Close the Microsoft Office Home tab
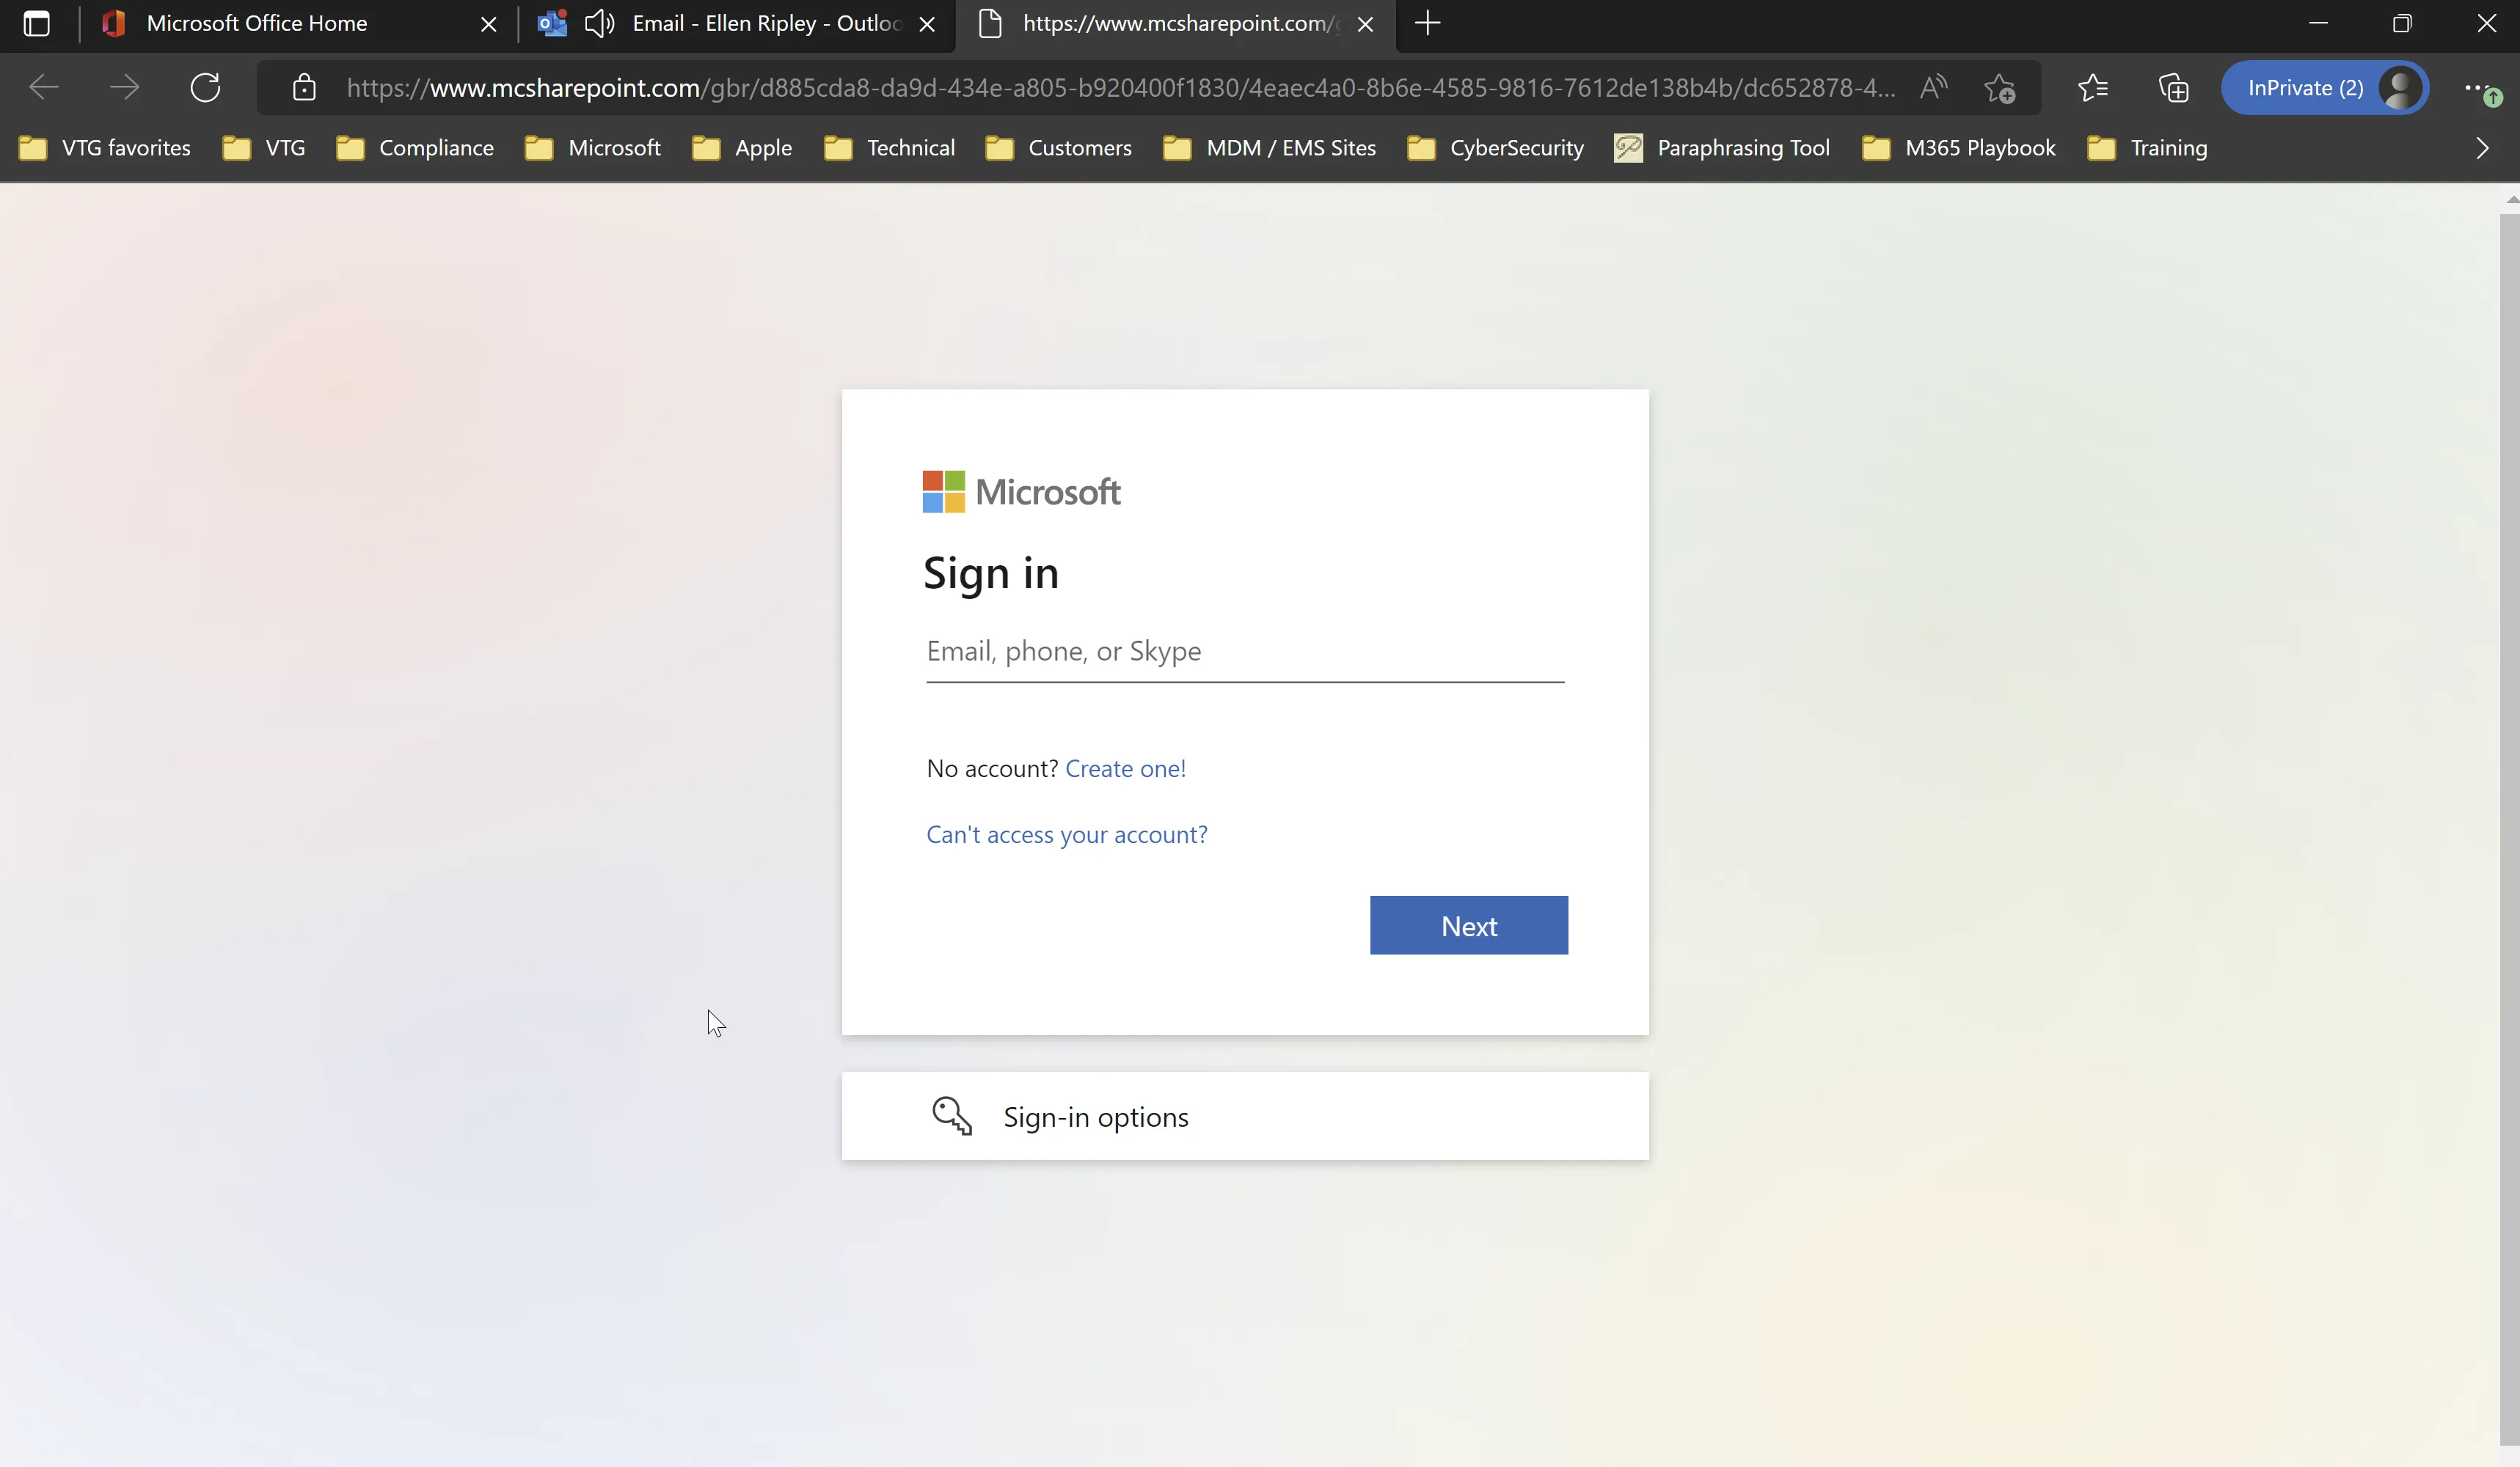The image size is (2520, 1467). [x=489, y=24]
